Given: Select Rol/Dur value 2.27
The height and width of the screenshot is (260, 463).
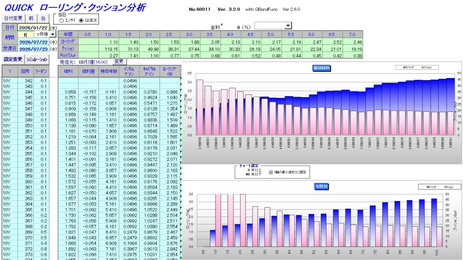Looking at the screenshot, I should point(109,55).
